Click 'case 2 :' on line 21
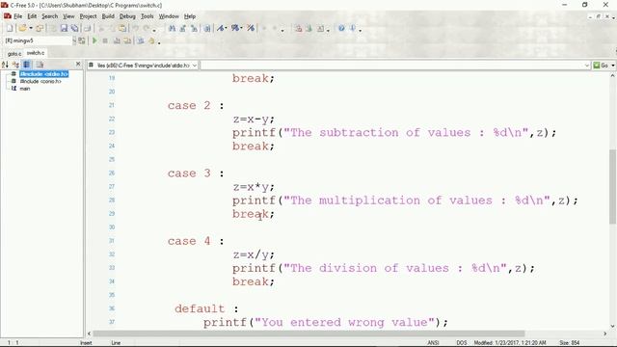The image size is (617, 347). 196,105
